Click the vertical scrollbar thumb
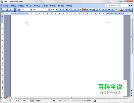 132,37
